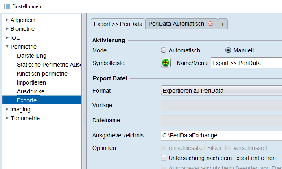282x169 pixels.
Task: Click the Ausgabeverzeichnis path field
Action: pyautogui.click(x=221, y=135)
